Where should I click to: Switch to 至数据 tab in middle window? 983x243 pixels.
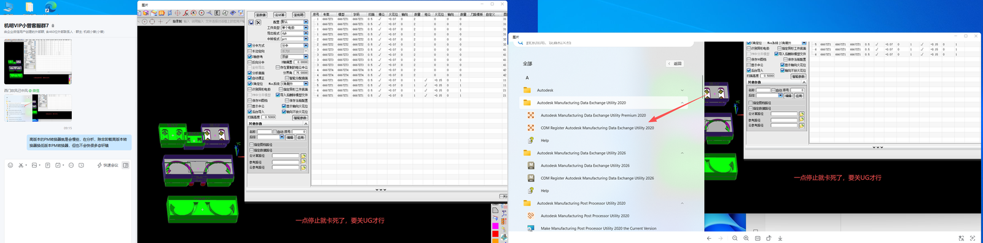(x=261, y=15)
